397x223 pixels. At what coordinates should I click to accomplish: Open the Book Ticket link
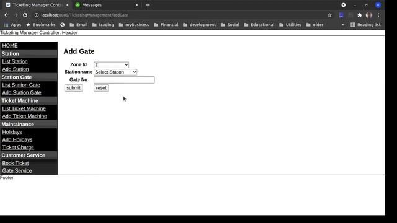[16, 163]
